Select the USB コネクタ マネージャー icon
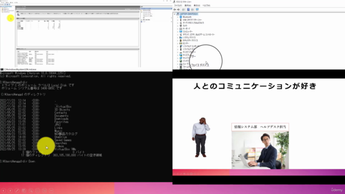The image size is (345, 194). click(x=181, y=20)
